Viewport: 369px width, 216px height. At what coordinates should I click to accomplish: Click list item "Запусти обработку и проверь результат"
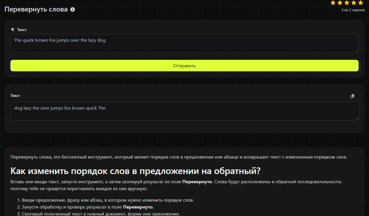[88, 207]
